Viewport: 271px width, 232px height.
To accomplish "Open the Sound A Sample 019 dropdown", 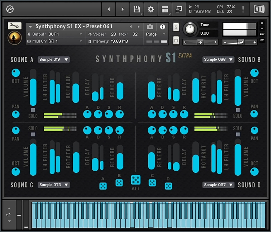I will [54, 59].
